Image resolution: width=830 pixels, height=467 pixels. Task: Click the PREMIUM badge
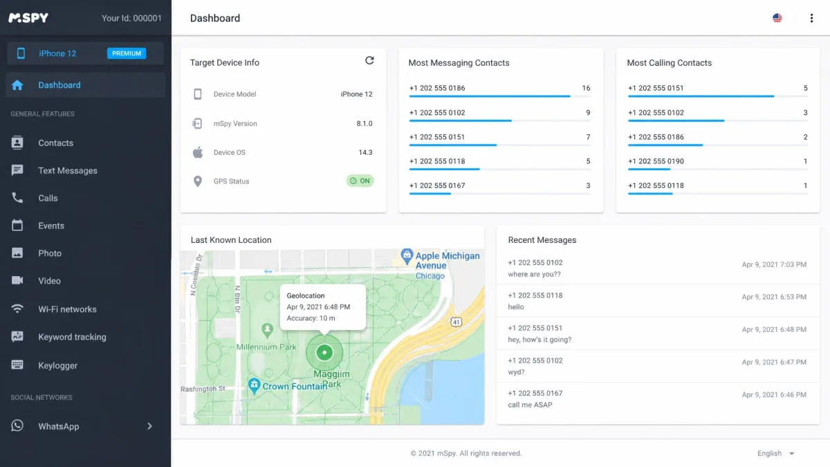127,53
